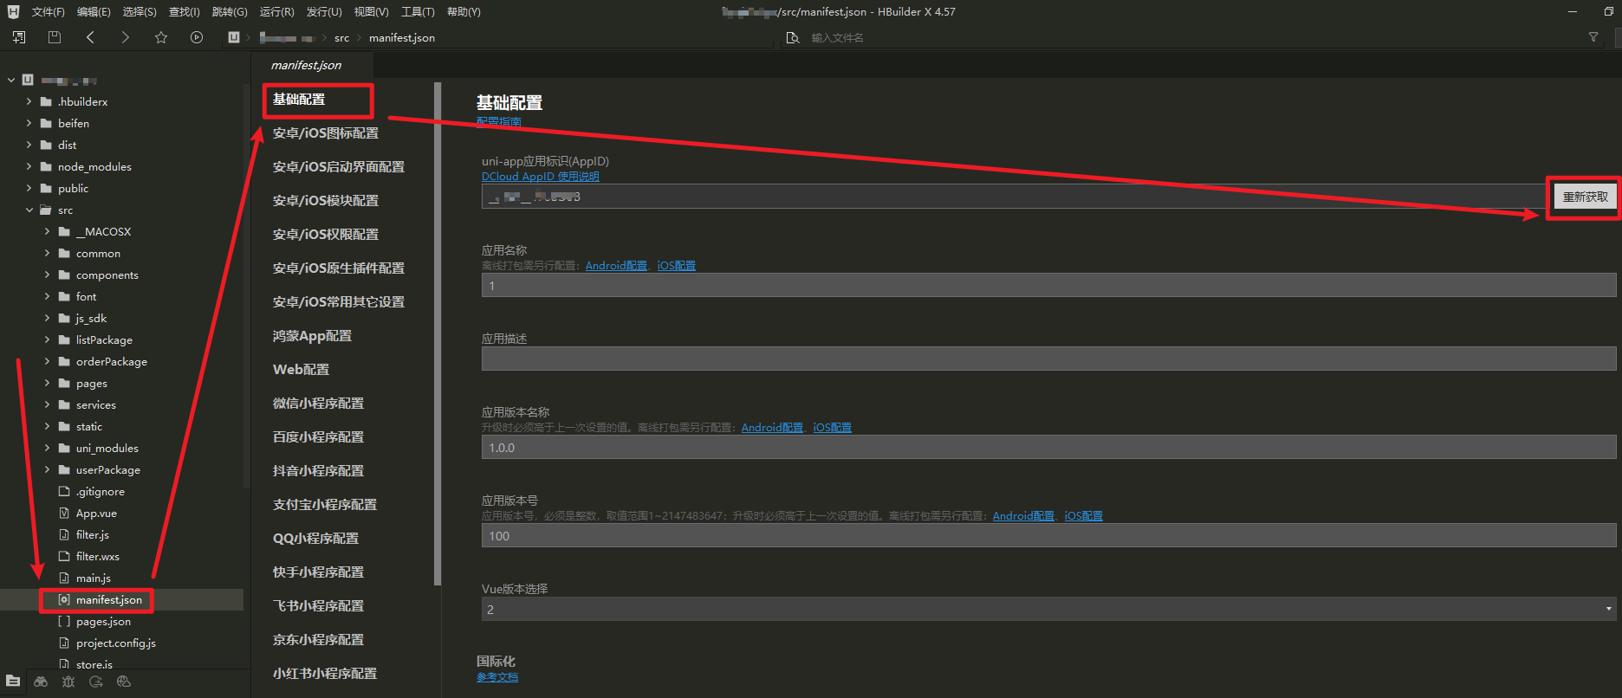This screenshot has width=1622, height=698.
Task: Select store.js in the file tree
Action: click(94, 664)
